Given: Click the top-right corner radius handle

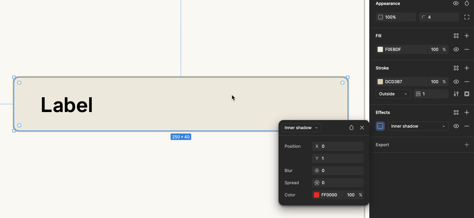Looking at the screenshot, I should tap(342, 83).
